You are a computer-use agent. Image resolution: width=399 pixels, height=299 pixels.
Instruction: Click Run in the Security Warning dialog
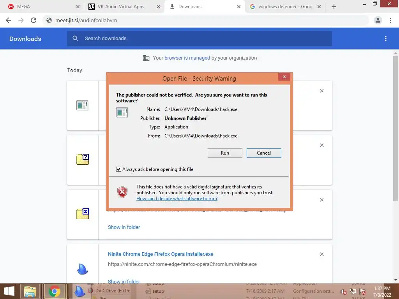point(225,153)
